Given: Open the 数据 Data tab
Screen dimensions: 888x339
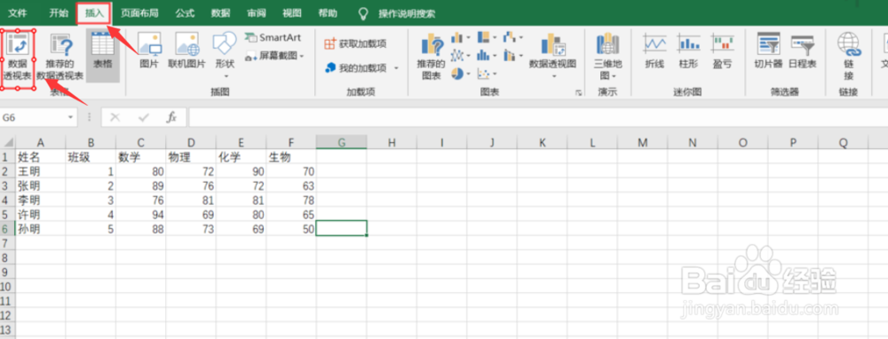Looking at the screenshot, I should click(x=220, y=13).
